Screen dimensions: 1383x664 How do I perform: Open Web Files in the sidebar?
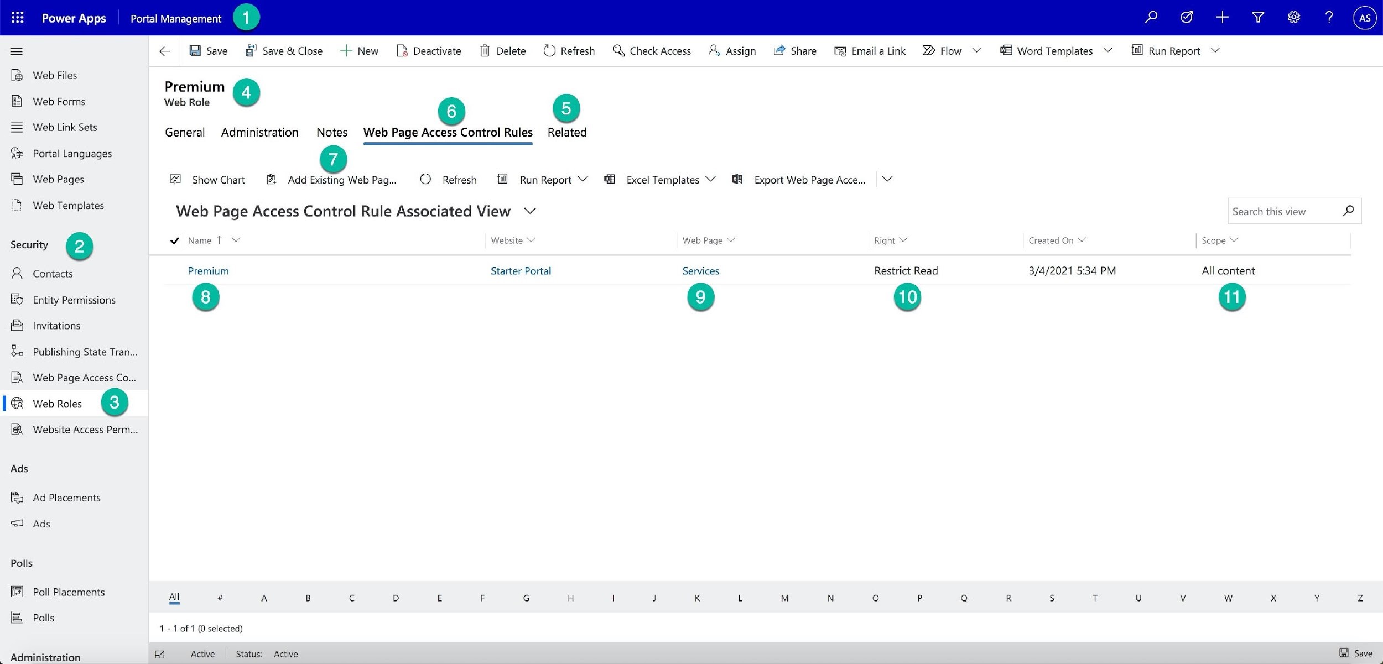(74, 75)
